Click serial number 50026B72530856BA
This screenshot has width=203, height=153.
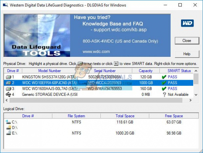point(105,77)
